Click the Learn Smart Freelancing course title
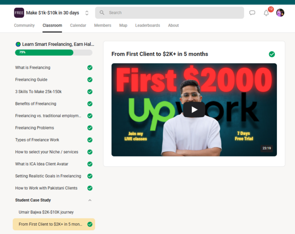This screenshot has width=295, height=234. [x=58, y=44]
